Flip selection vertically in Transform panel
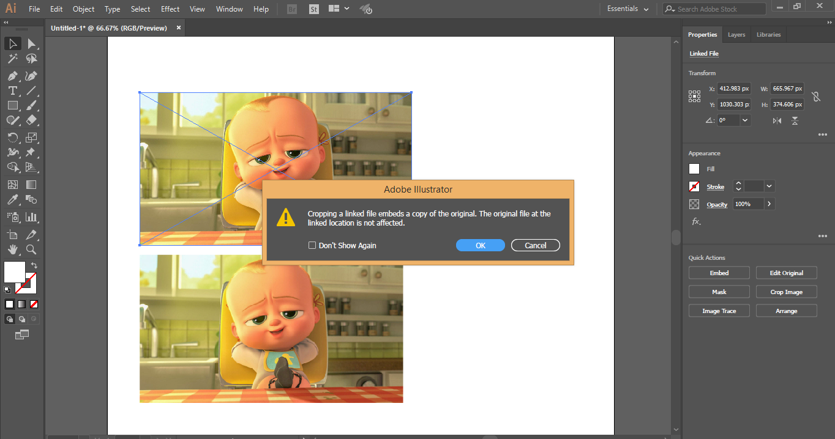 pos(795,120)
